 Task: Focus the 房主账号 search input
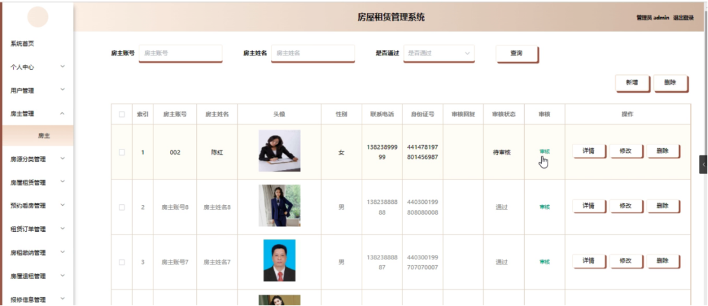click(180, 53)
